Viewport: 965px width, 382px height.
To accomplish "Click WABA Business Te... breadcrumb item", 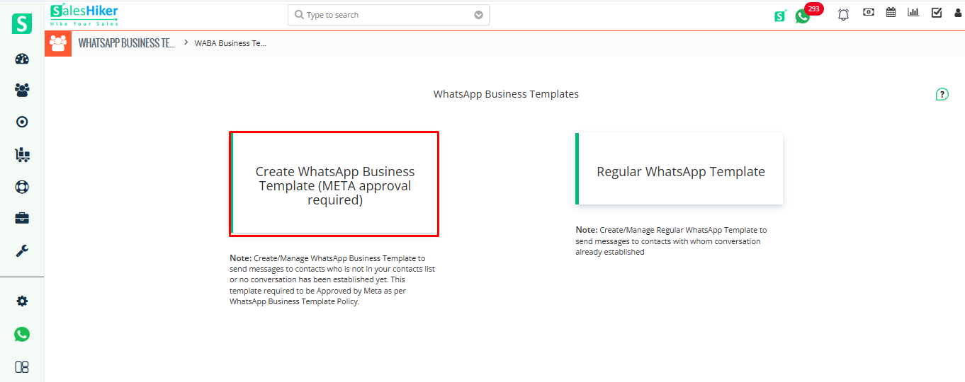I will pyautogui.click(x=230, y=43).
